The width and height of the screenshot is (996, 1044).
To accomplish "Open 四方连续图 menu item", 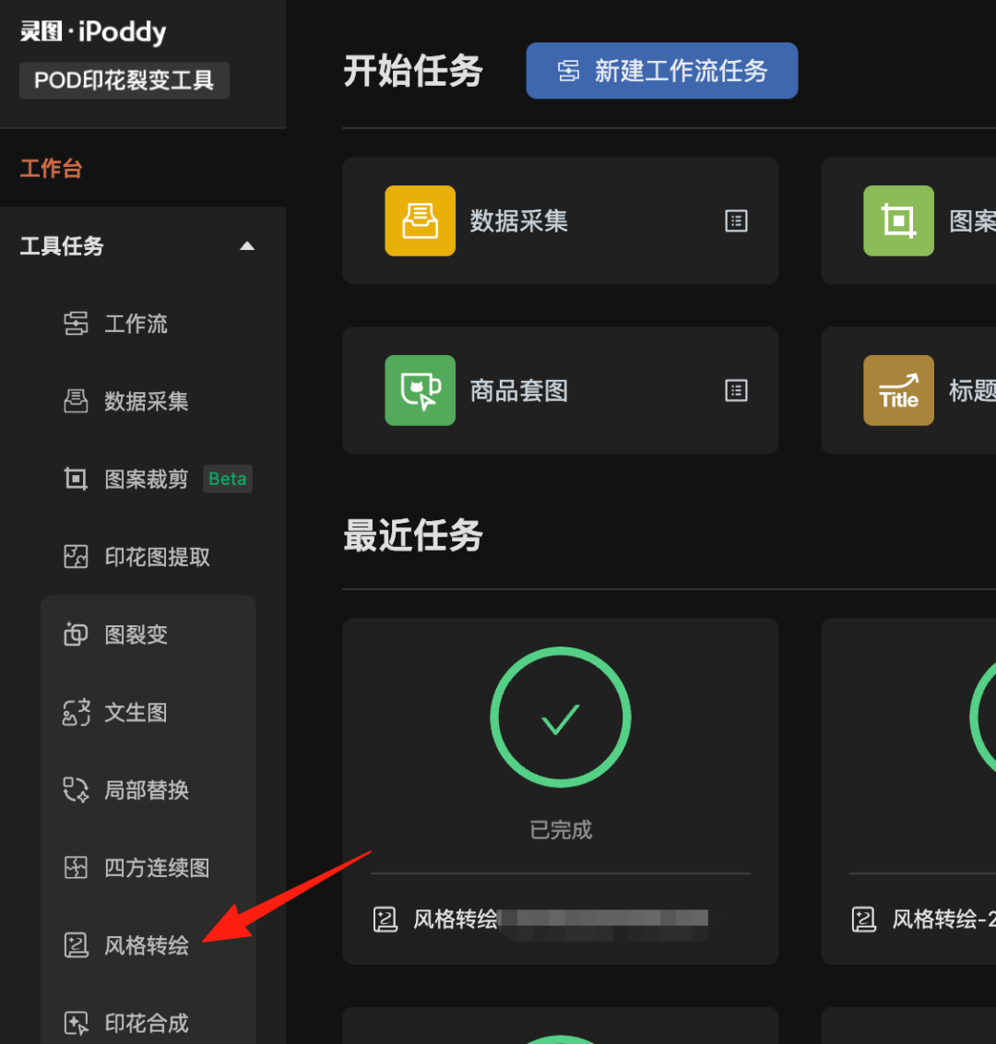I will (x=157, y=868).
